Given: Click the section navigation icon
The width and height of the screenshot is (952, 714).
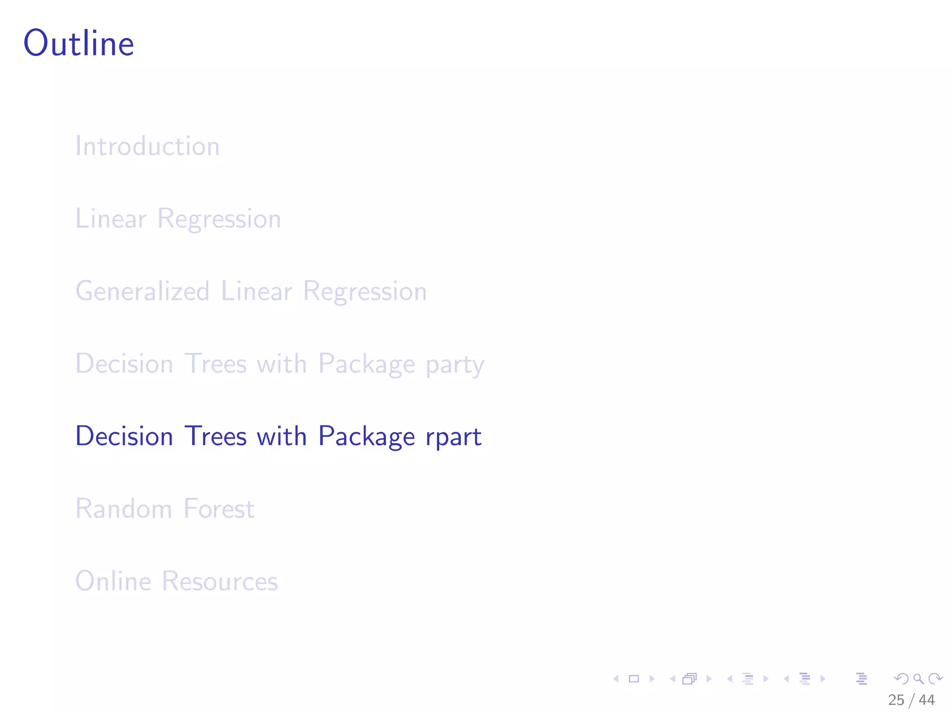Looking at the screenshot, I should 805,679.
